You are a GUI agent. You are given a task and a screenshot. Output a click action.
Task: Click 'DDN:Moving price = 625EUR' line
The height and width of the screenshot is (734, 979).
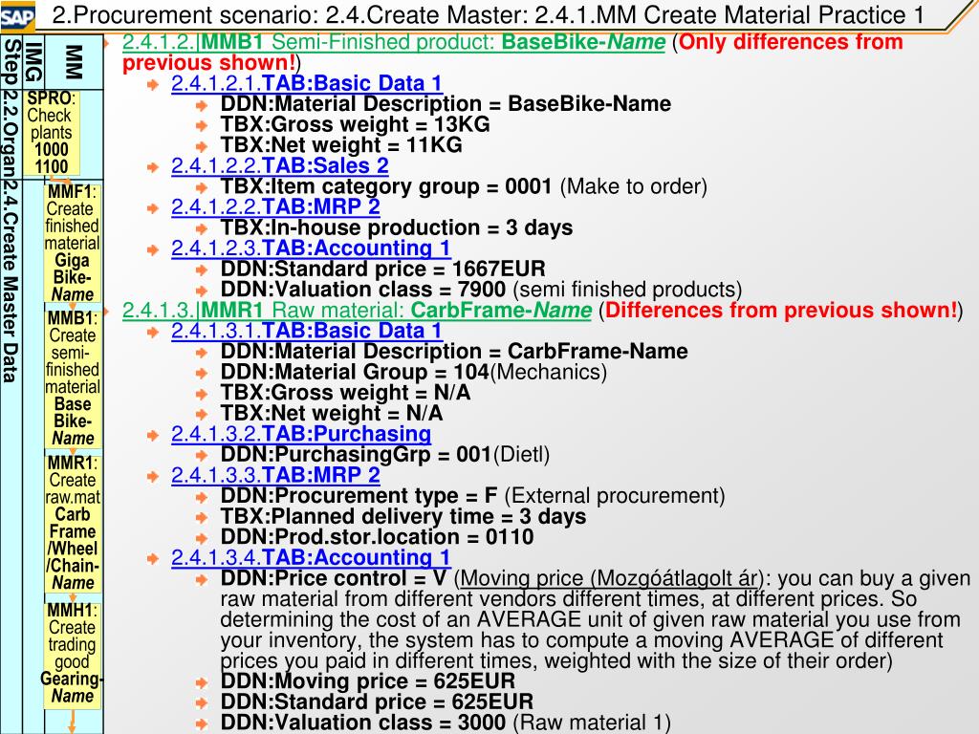pyautogui.click(x=368, y=680)
